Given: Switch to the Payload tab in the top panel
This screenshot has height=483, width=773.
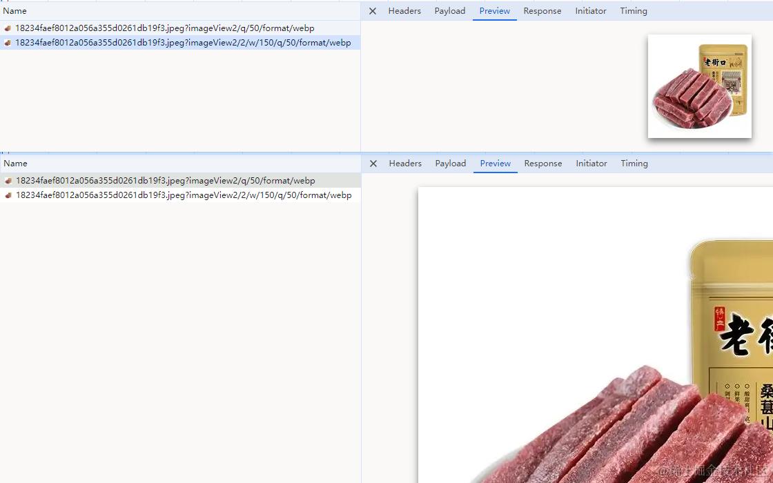Looking at the screenshot, I should point(449,10).
